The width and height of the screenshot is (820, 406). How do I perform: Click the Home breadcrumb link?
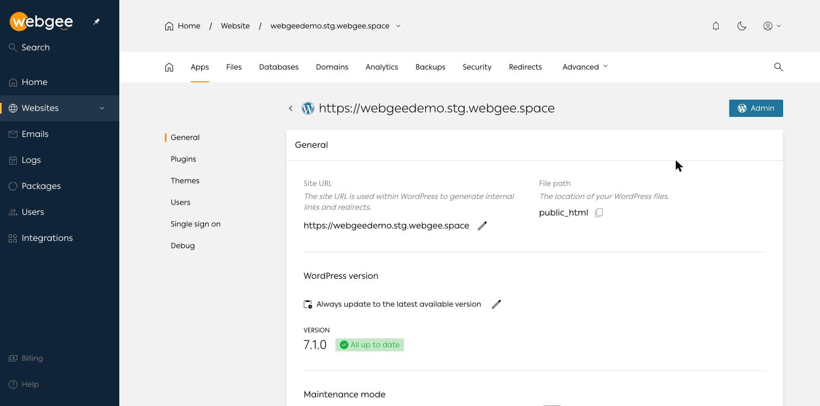(183, 26)
